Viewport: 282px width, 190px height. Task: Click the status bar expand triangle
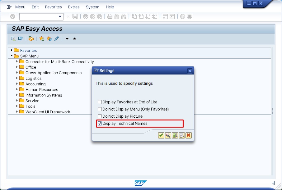pos(274,183)
